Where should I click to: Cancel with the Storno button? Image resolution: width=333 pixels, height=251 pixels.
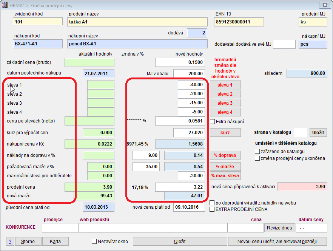(28, 242)
